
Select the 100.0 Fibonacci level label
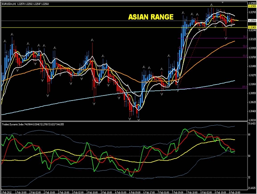pos(244,87)
